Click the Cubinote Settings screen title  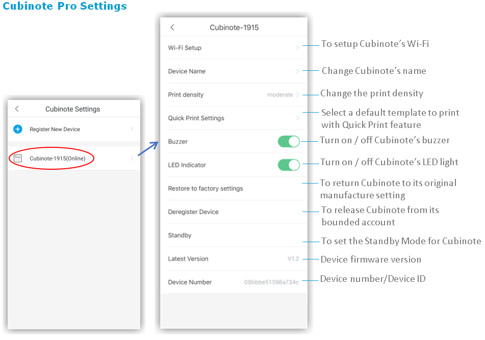(x=73, y=109)
